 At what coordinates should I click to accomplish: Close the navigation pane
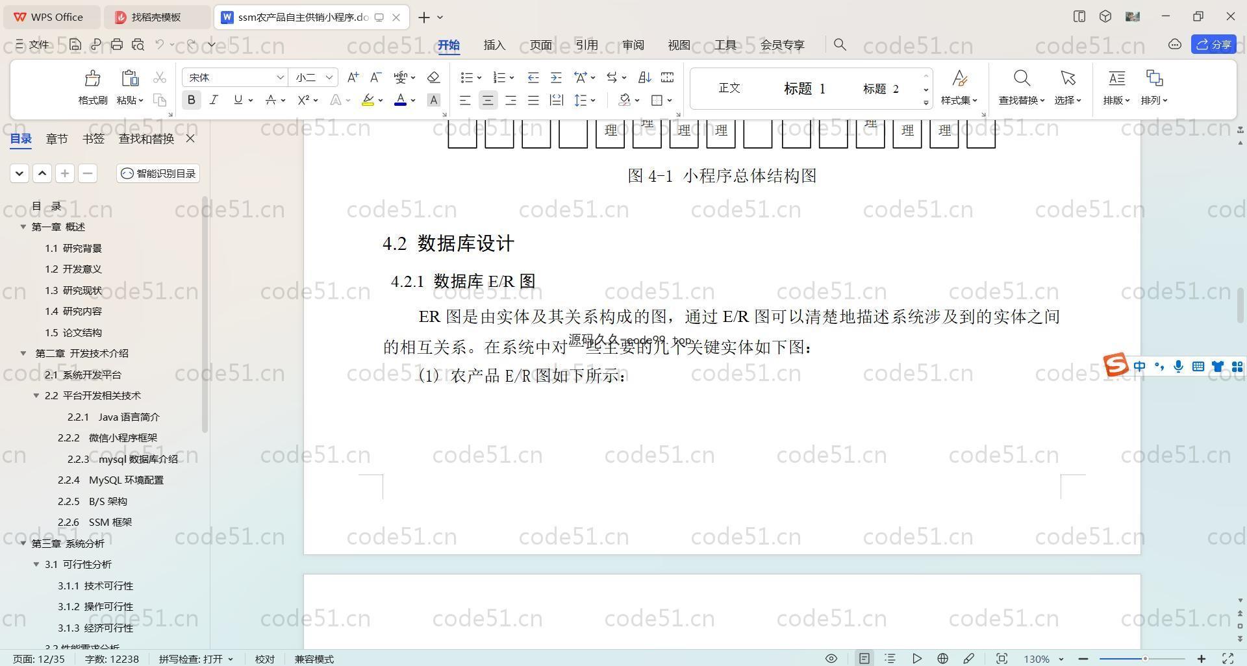click(190, 138)
